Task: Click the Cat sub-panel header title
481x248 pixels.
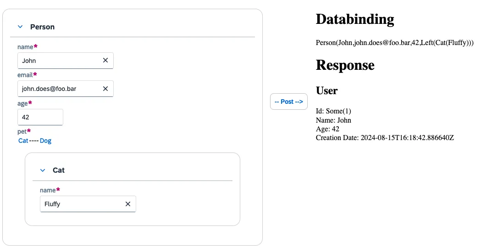Action: point(59,170)
